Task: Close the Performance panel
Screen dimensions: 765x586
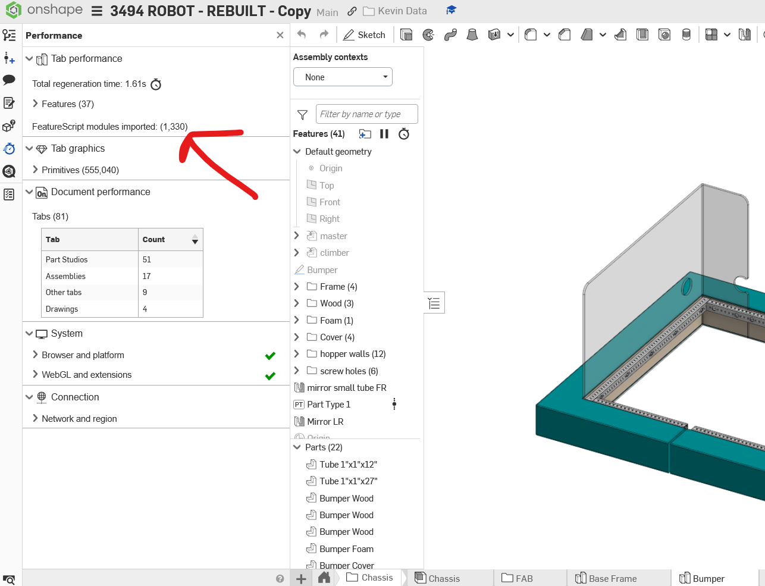Action: 280,36
